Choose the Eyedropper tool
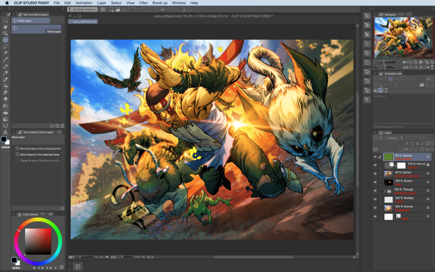 [5, 59]
